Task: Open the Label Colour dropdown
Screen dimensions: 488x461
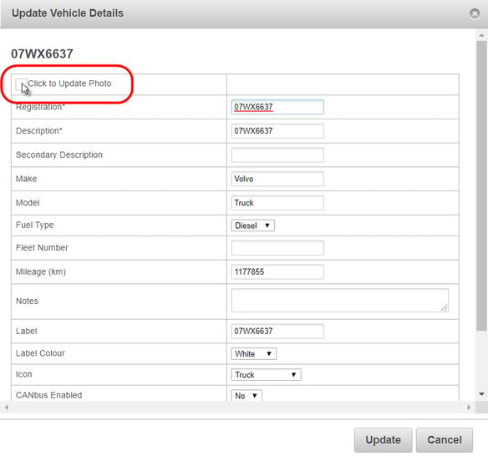Action: pos(254,353)
